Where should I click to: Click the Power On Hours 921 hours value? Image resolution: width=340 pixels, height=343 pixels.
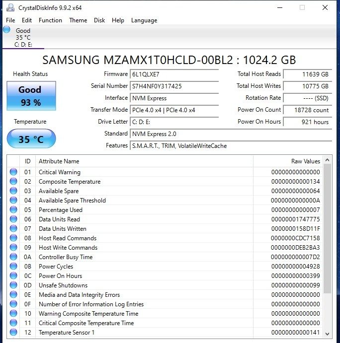308,122
